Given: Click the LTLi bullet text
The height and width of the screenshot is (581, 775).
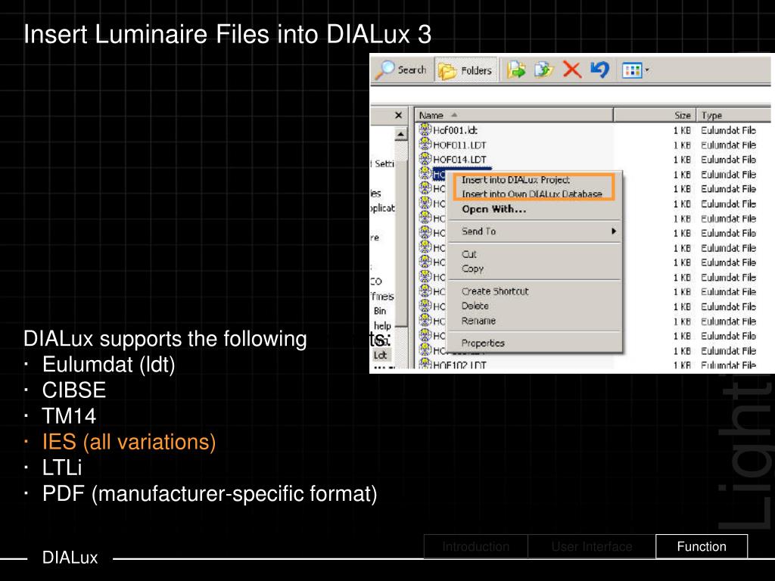Looking at the screenshot, I should pyautogui.click(x=62, y=468).
